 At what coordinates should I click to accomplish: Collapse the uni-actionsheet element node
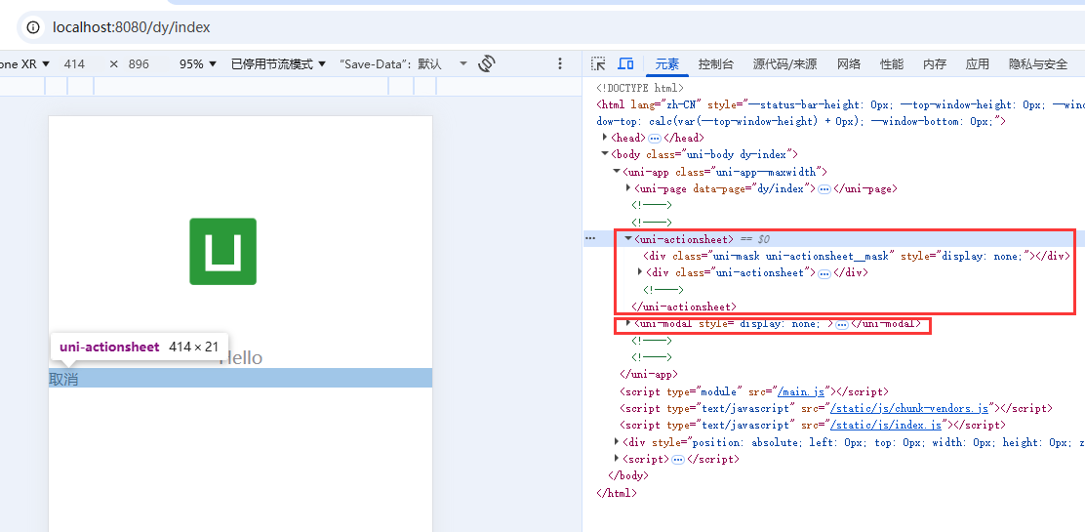click(x=628, y=239)
